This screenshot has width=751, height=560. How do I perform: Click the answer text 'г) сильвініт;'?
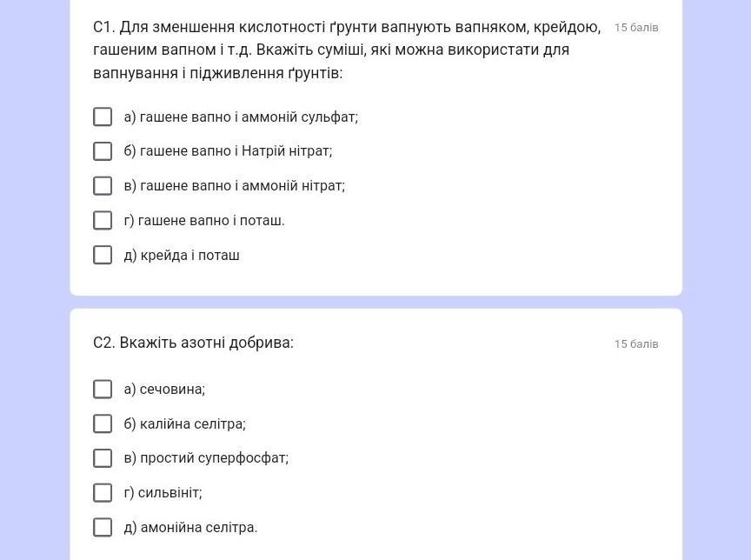163,492
